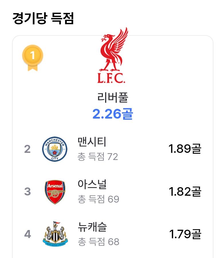Tap the 1.82골 value for 아스널
Image resolution: width=216 pixels, height=258 pixels.
(x=185, y=191)
